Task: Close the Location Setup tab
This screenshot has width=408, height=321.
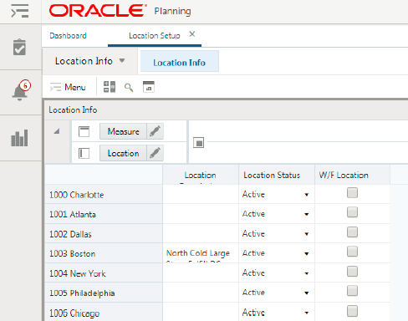Action: pyautogui.click(x=192, y=34)
